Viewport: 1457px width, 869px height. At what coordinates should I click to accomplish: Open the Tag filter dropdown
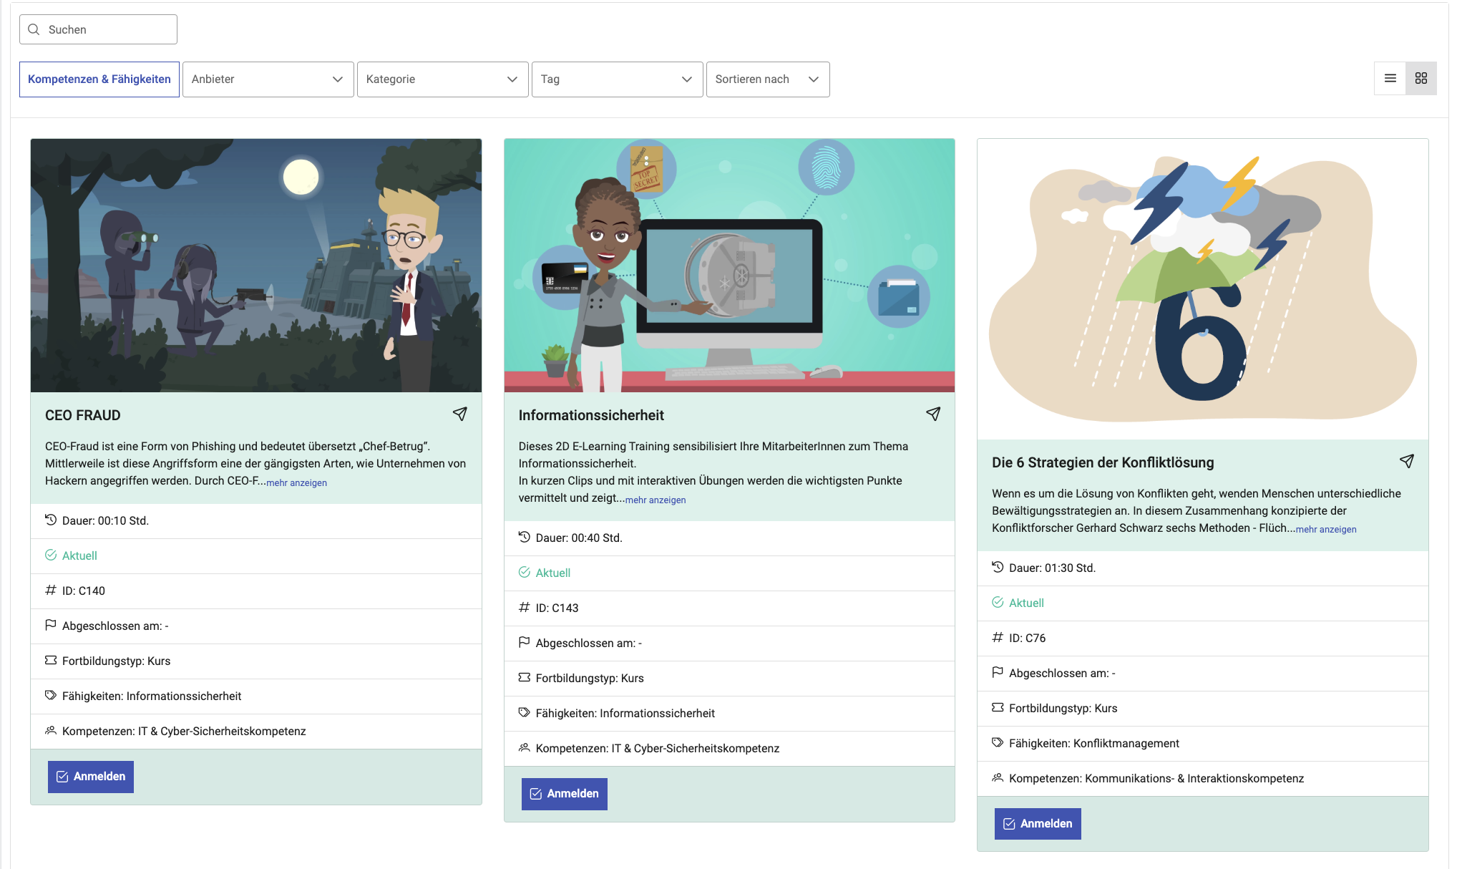[617, 79]
